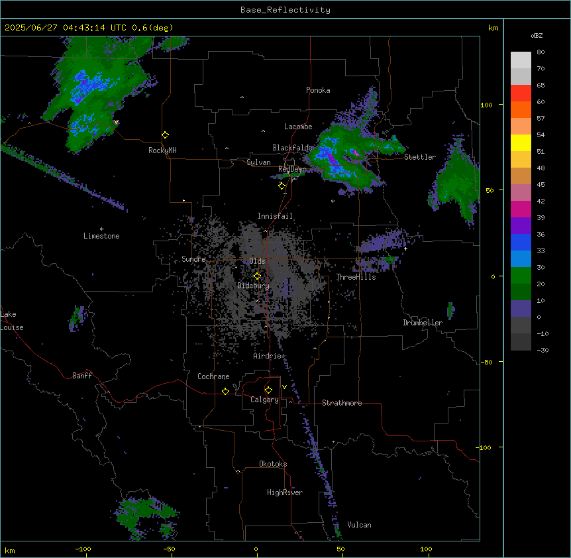Select the Lacombe city label

298,127
